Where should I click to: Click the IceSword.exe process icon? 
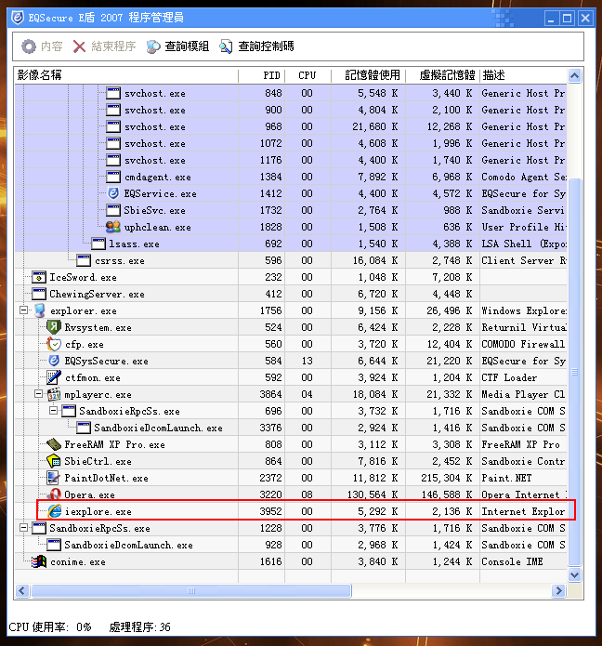(39, 277)
